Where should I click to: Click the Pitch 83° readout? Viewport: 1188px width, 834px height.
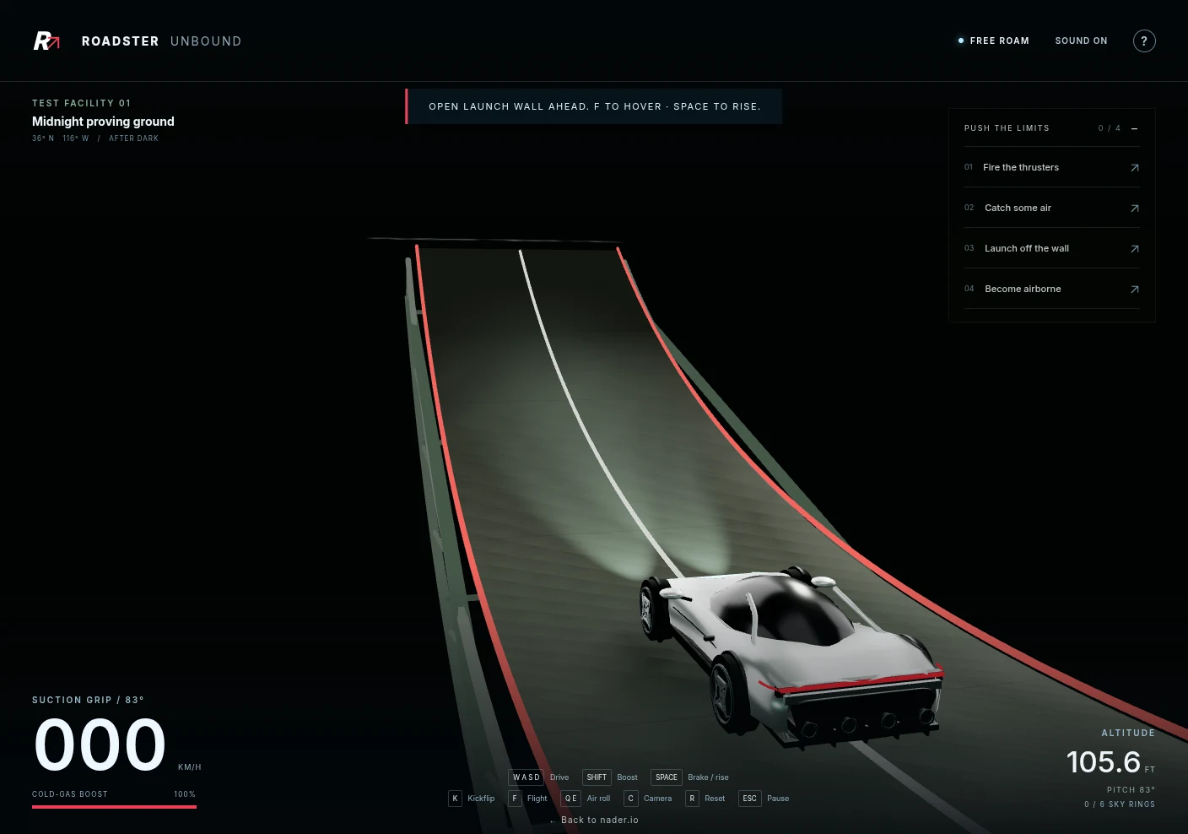click(x=1131, y=790)
